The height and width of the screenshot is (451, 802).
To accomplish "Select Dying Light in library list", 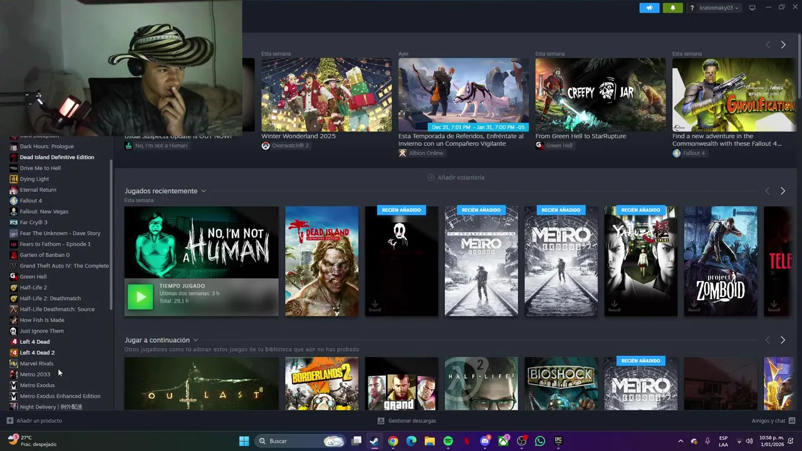I will [34, 179].
